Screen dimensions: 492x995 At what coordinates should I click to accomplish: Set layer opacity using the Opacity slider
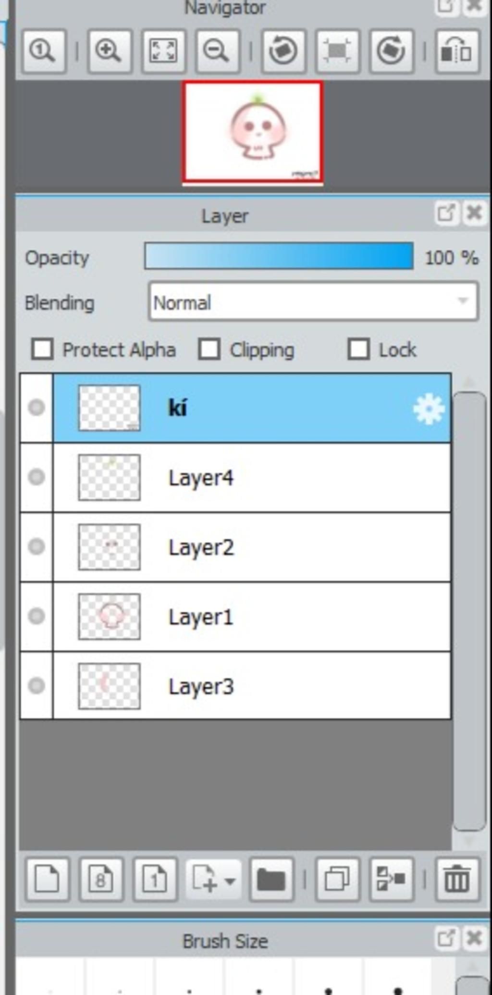(279, 256)
